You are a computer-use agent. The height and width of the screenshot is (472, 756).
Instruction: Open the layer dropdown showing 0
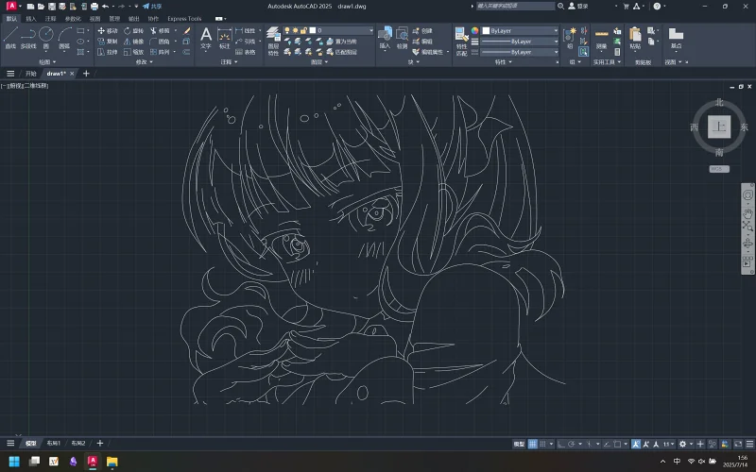coord(328,30)
